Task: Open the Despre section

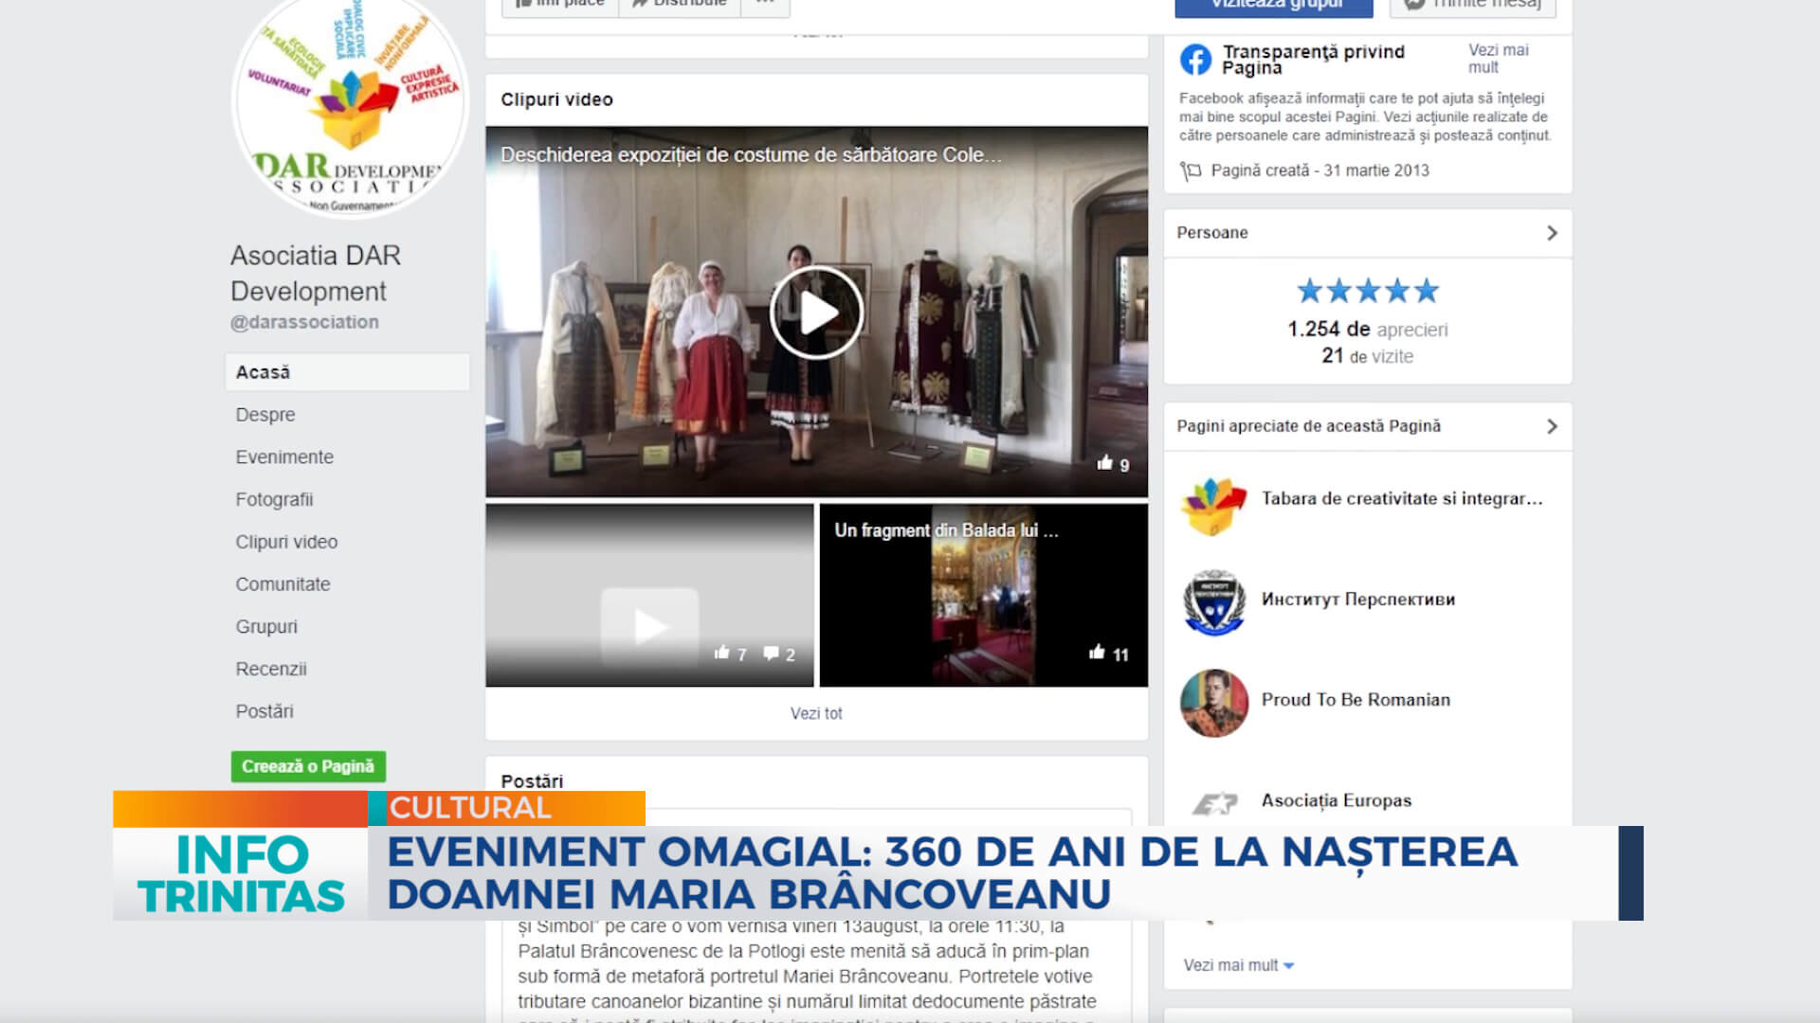Action: (x=265, y=415)
